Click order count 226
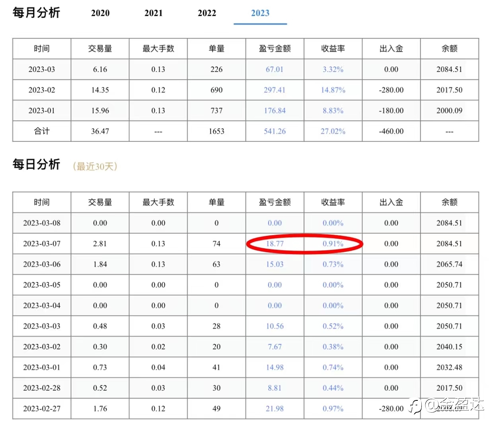Image resolution: width=489 pixels, height=429 pixels. click(x=216, y=70)
